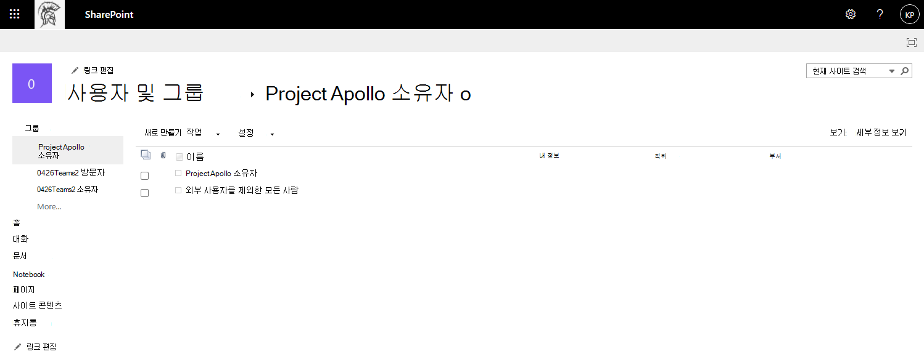Open the 세부 정보 보기 view link
This screenshot has width=924, height=362.
[x=881, y=133]
